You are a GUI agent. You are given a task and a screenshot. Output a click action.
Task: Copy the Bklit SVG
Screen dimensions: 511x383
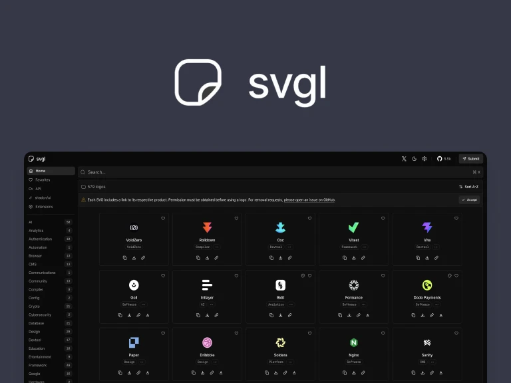271,315
